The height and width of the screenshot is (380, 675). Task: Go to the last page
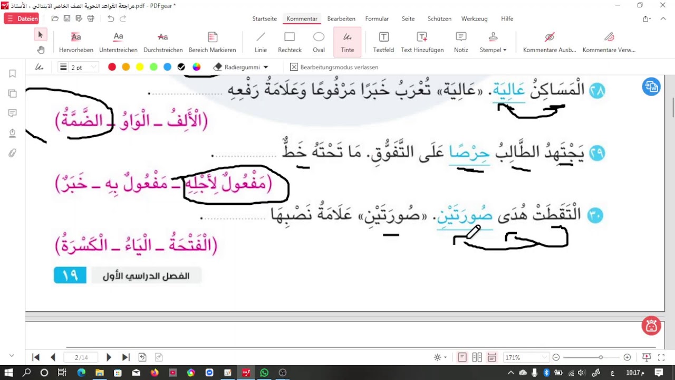tap(126, 357)
